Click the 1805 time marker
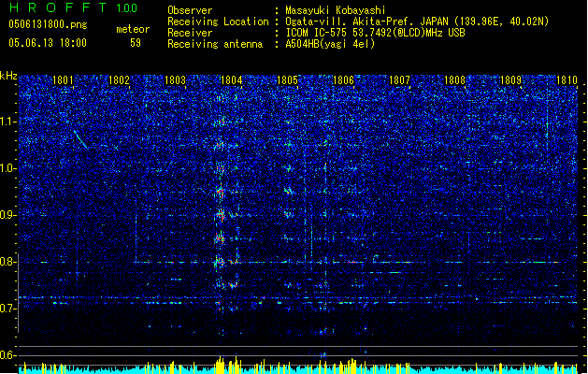The width and height of the screenshot is (588, 374). 287,80
